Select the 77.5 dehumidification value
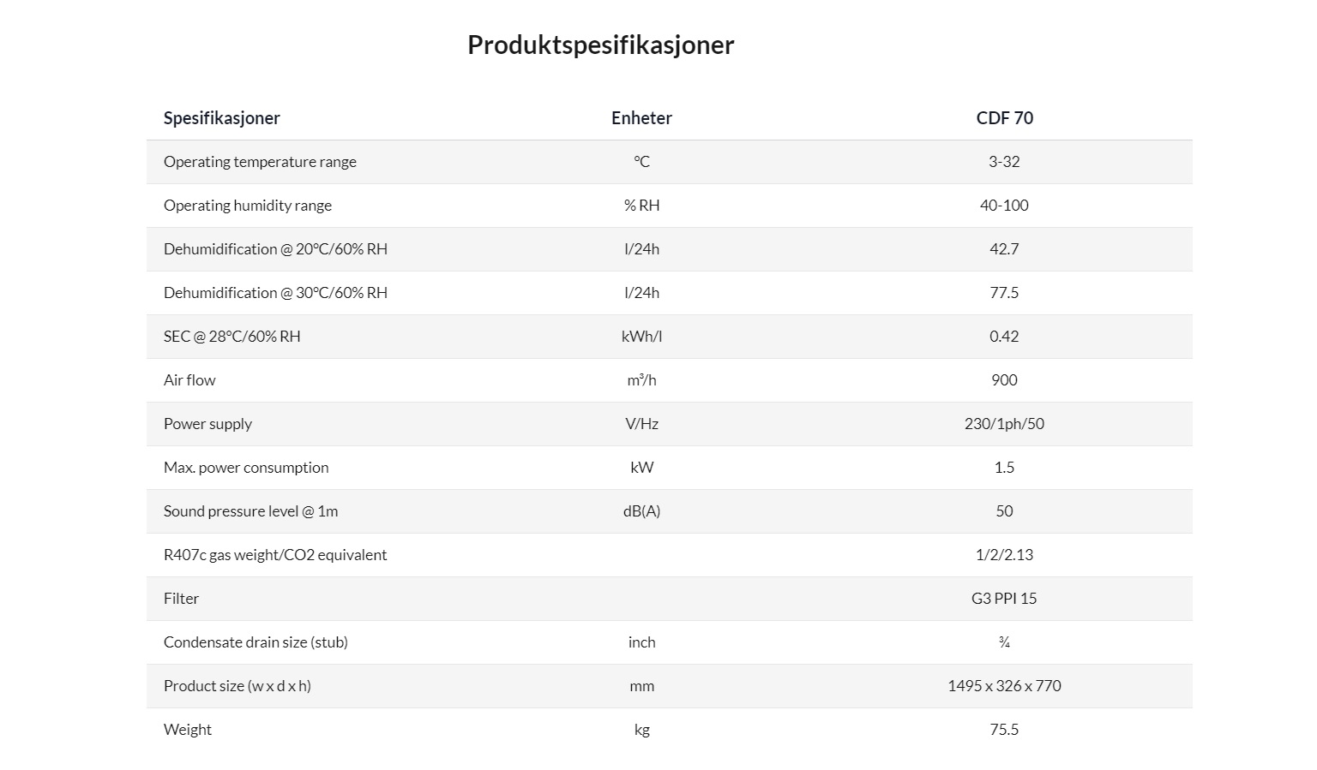Screen dimensions: 1317x770 (x=1004, y=293)
